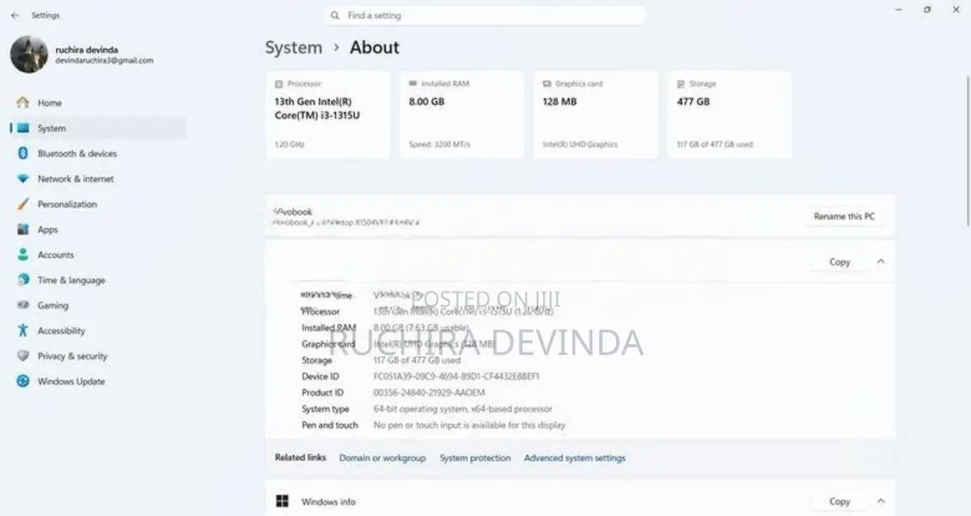Open Domain or workgroup link
Screen dimensions: 971x516
tap(382, 458)
